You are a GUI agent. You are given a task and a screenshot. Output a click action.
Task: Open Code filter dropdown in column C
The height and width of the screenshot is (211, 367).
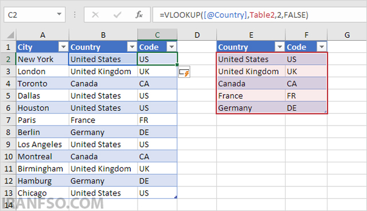coord(171,47)
